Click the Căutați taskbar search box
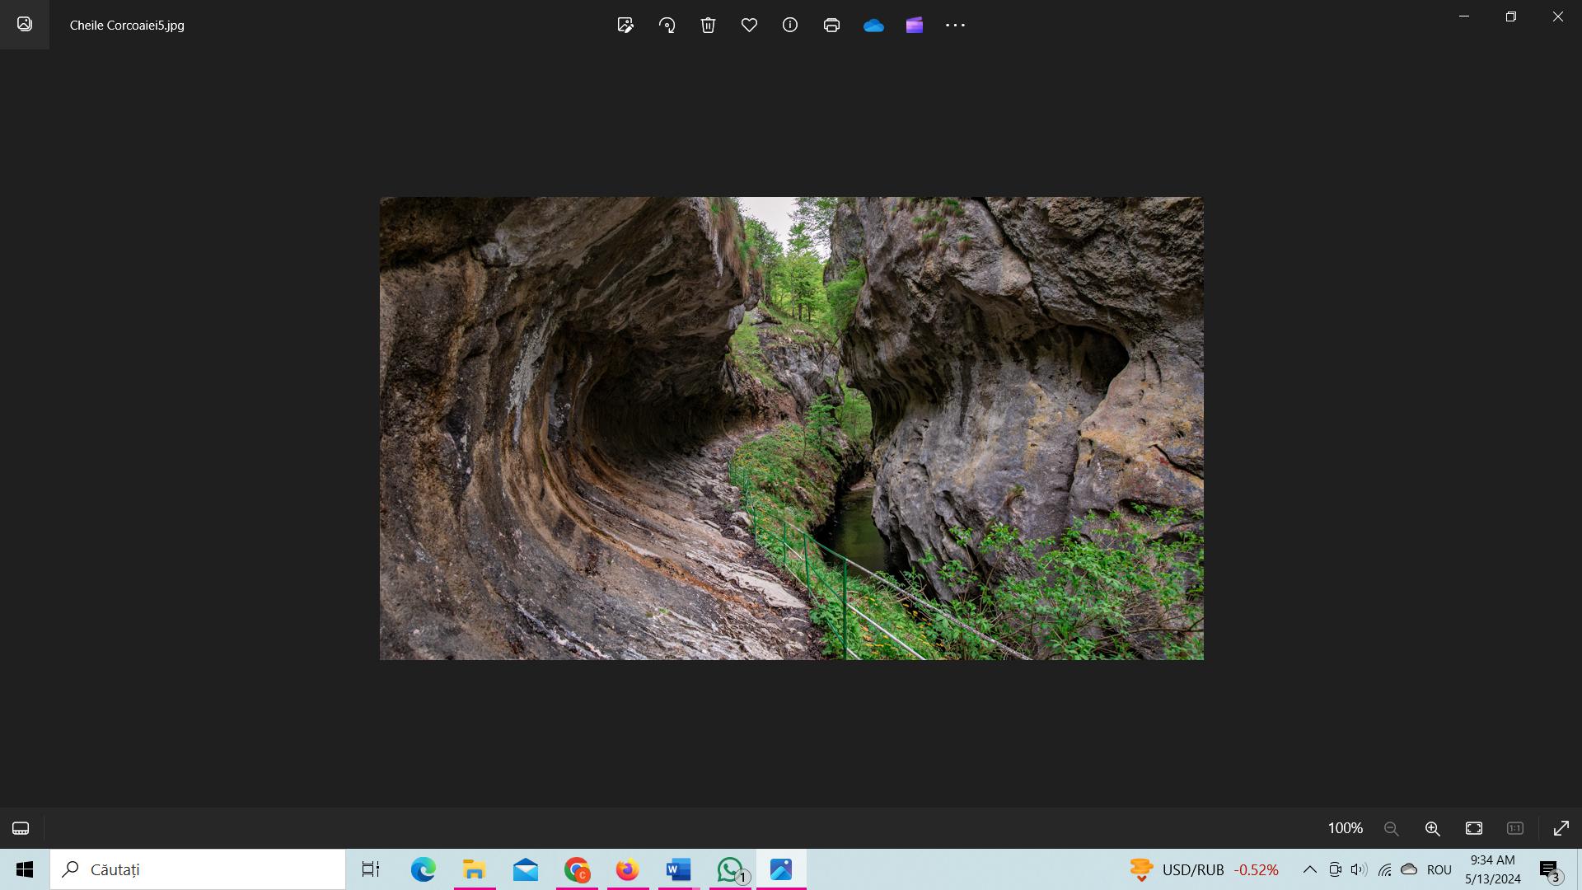This screenshot has width=1582, height=890. point(198,869)
